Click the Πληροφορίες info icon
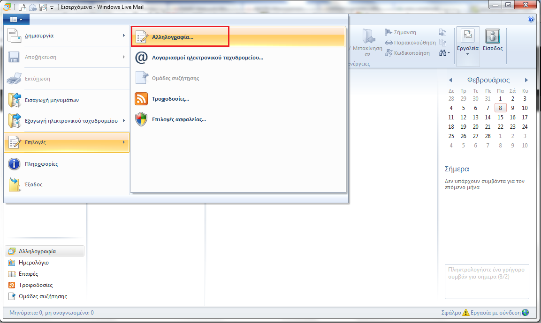541x323 pixels. pyautogui.click(x=14, y=164)
